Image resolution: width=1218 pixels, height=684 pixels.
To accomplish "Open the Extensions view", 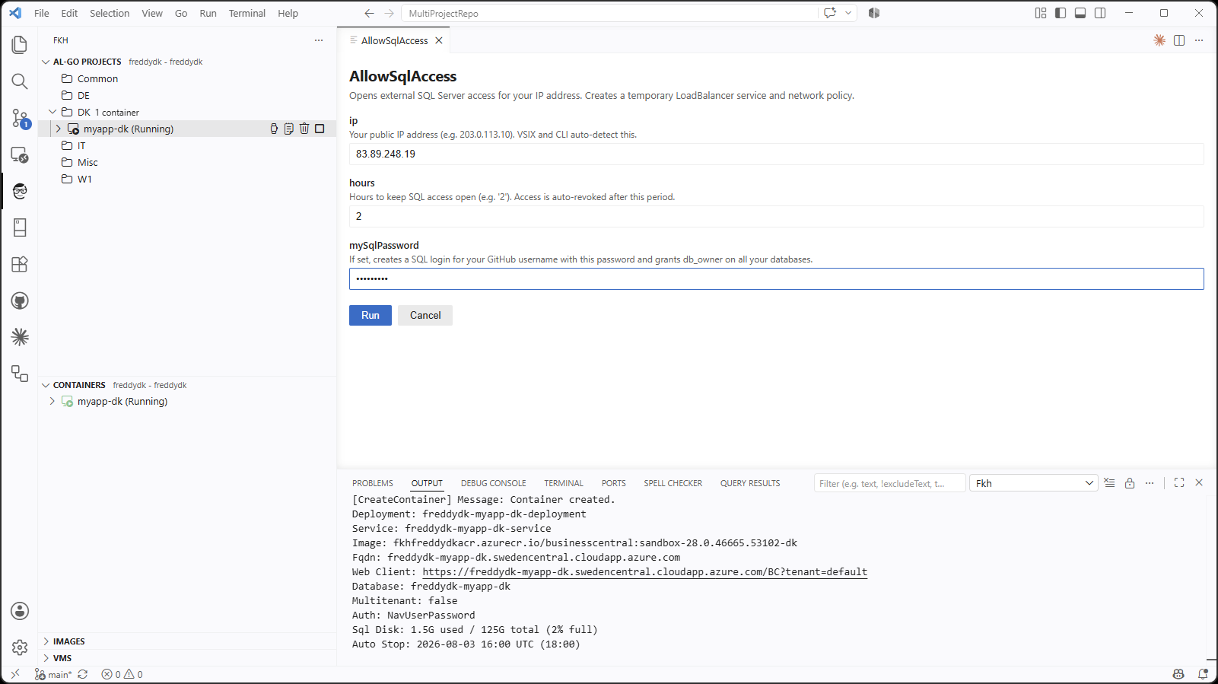I will pos(20,264).
